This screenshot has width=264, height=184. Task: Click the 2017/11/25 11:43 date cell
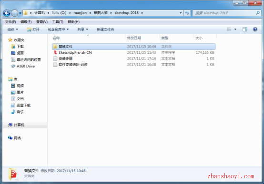(x=142, y=53)
